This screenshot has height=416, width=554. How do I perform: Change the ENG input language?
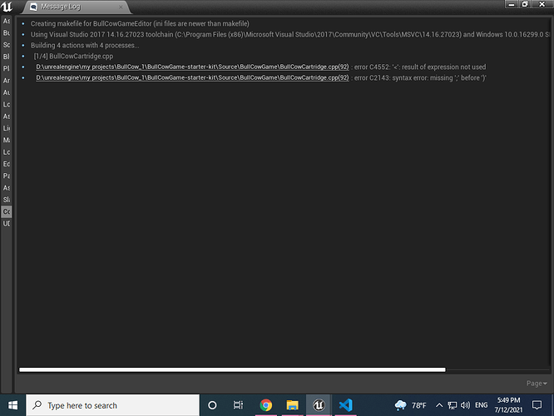(482, 405)
